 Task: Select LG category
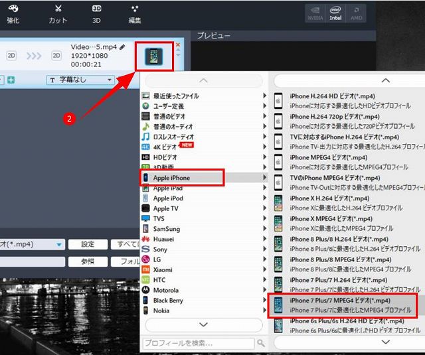point(203,259)
